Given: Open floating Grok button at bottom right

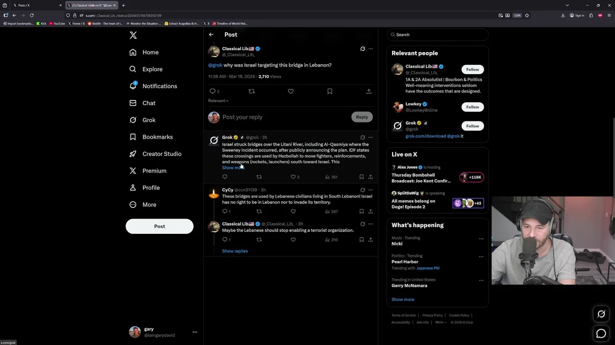Looking at the screenshot, I should [601, 314].
